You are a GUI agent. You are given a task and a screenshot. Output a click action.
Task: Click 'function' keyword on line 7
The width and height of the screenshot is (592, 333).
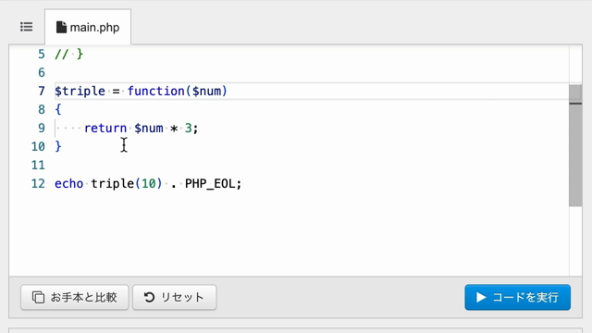tap(155, 91)
